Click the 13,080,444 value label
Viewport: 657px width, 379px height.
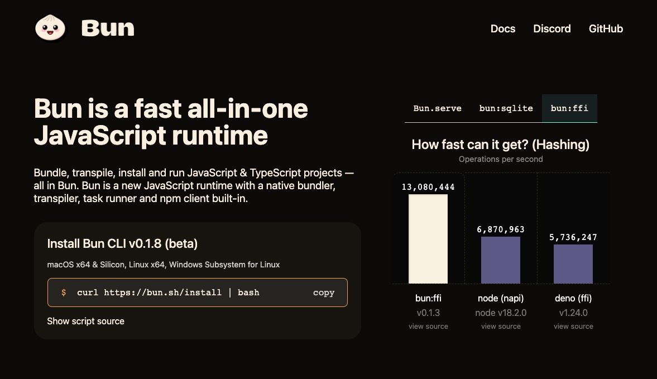428,187
